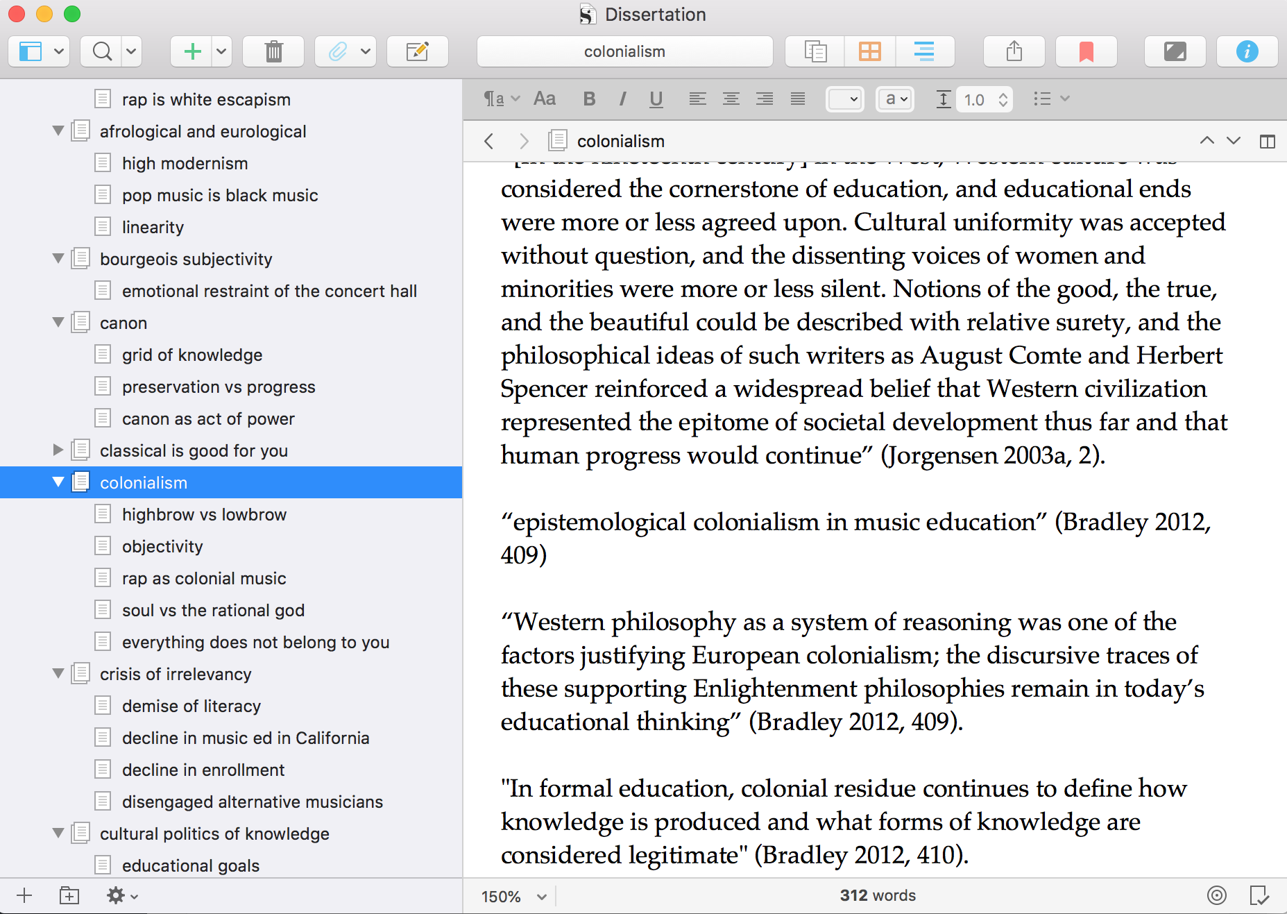Click colonialism document icon in header
1287x914 pixels.
(x=558, y=141)
